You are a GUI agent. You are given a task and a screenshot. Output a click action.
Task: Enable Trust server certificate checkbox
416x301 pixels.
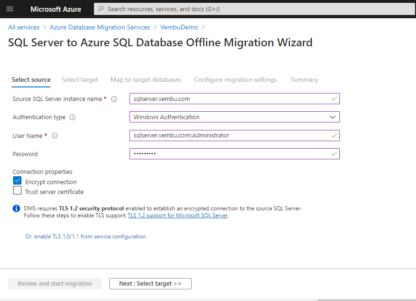point(17,190)
